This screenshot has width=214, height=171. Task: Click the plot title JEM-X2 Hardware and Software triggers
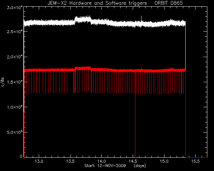tap(97, 3)
